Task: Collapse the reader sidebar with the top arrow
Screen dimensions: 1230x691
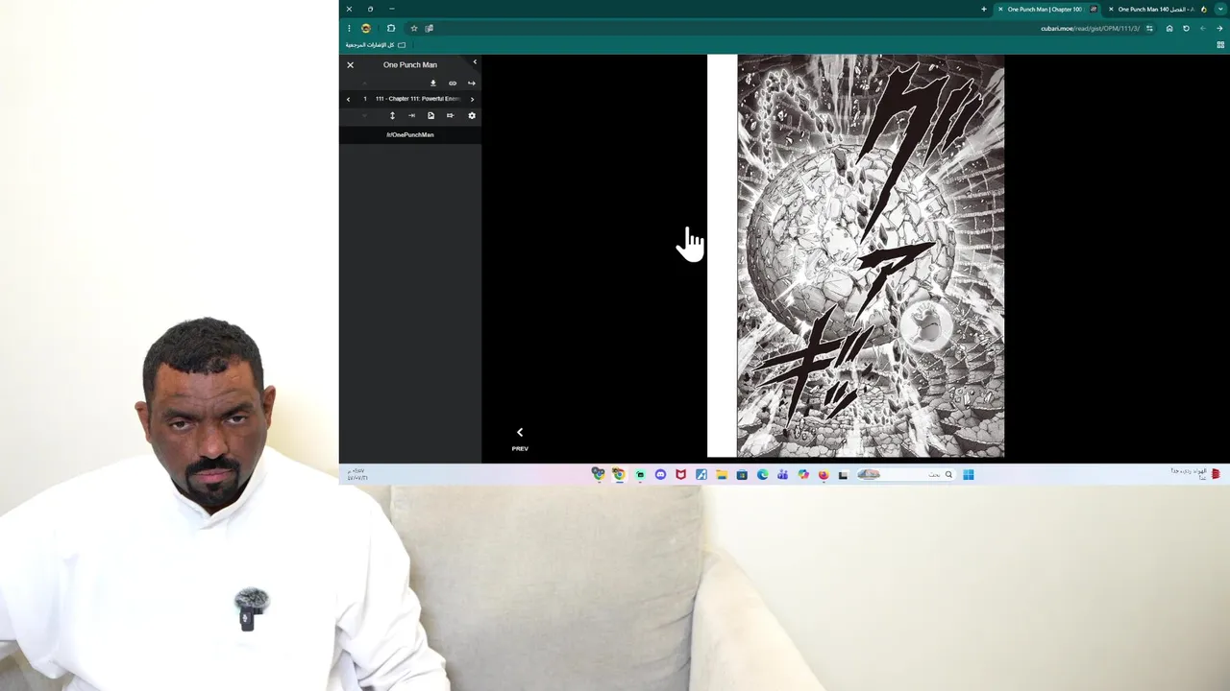Action: (x=474, y=62)
